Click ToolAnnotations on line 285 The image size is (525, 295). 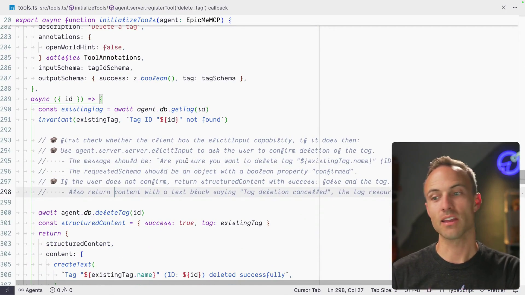point(112,58)
